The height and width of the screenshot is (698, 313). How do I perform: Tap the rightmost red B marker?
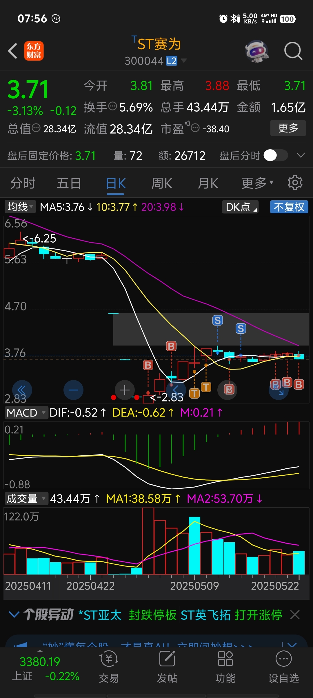tap(299, 384)
